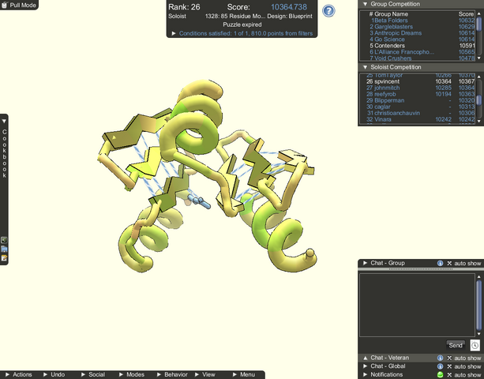Viewport: 484px width, 379px height.
Task: Click the green Notifications status light
Action: [x=440, y=375]
